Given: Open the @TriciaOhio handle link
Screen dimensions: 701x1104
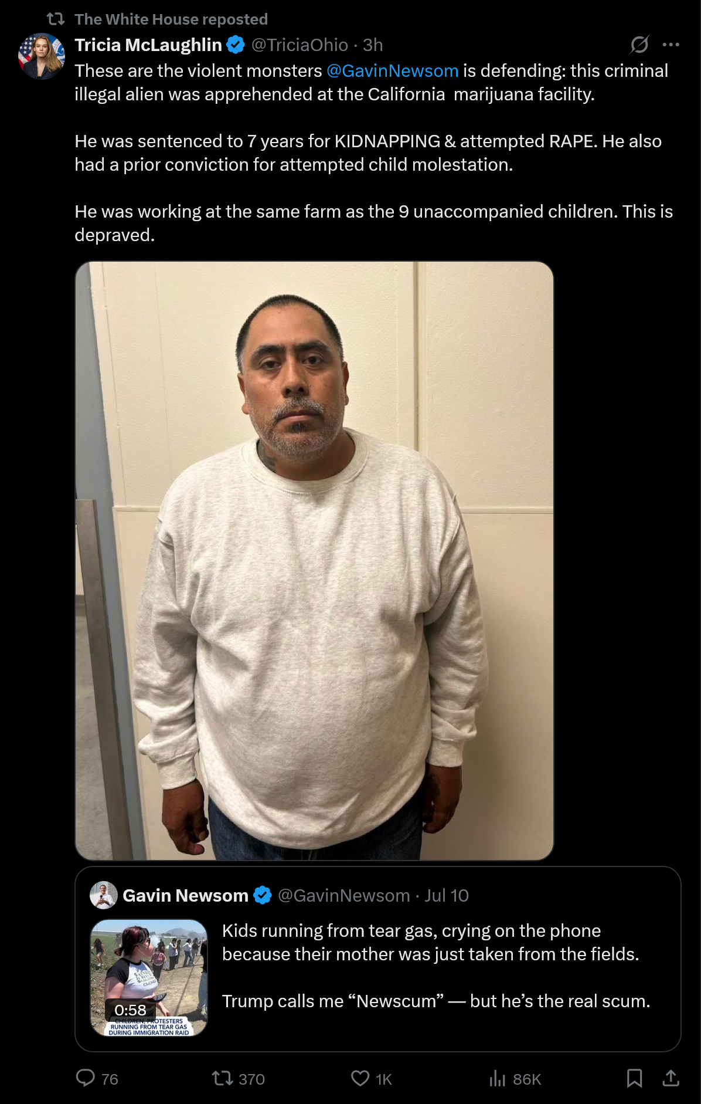Looking at the screenshot, I should click(x=300, y=45).
